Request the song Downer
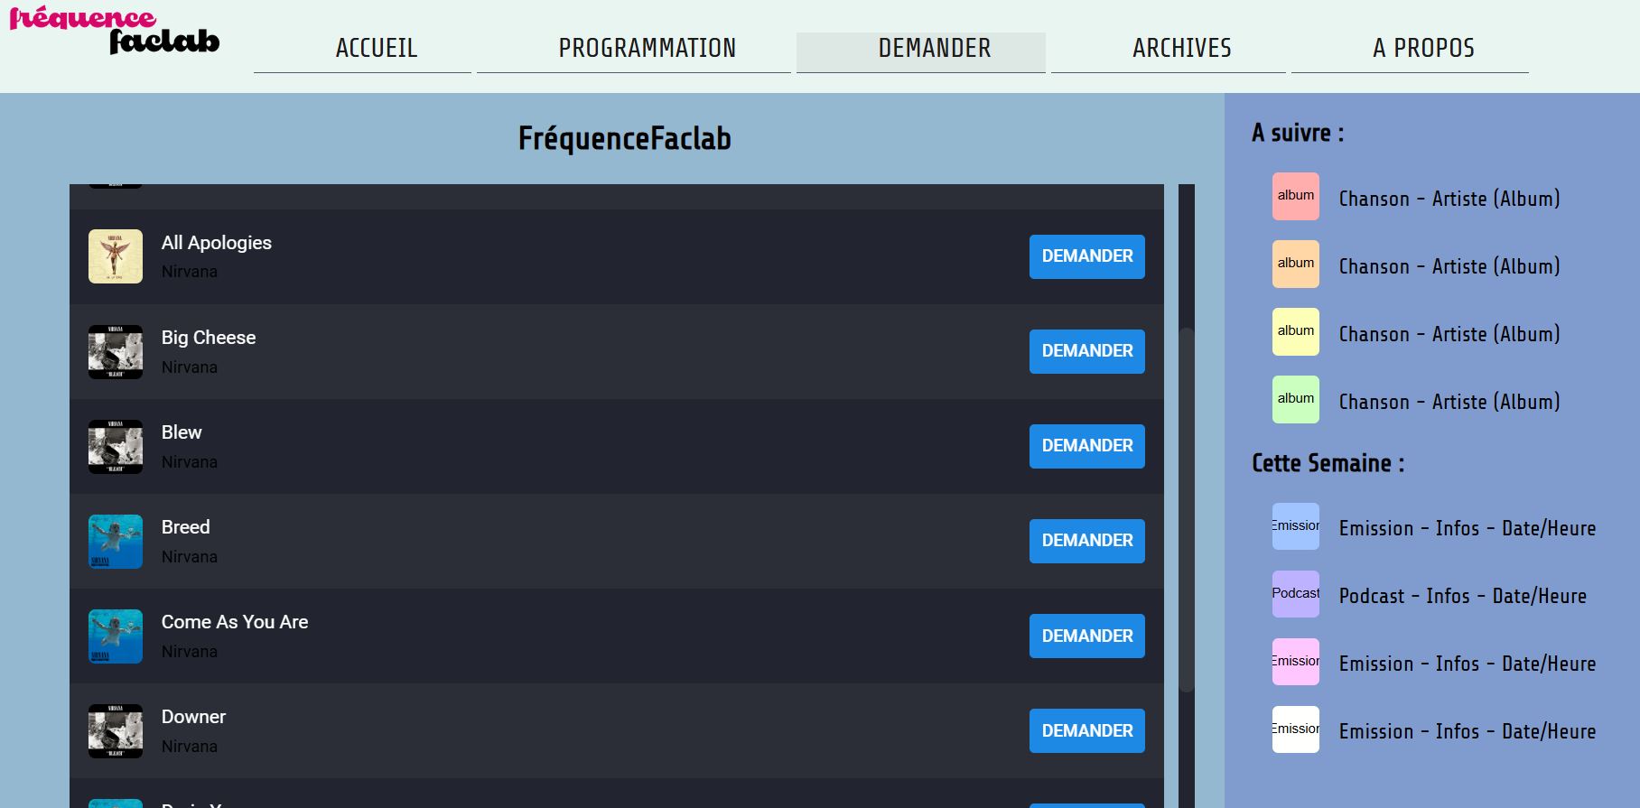 (x=1087, y=730)
